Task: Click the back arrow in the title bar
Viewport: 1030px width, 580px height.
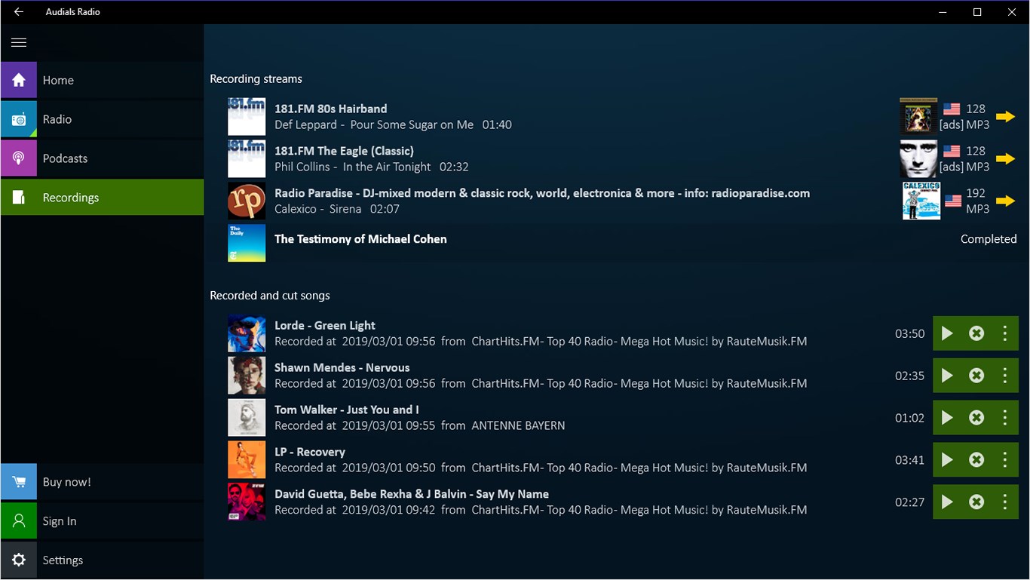Action: (17, 11)
